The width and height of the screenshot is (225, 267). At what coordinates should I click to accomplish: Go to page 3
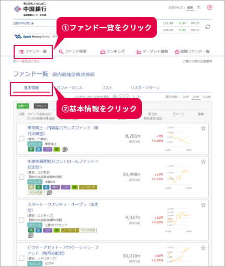[x=127, y=96]
